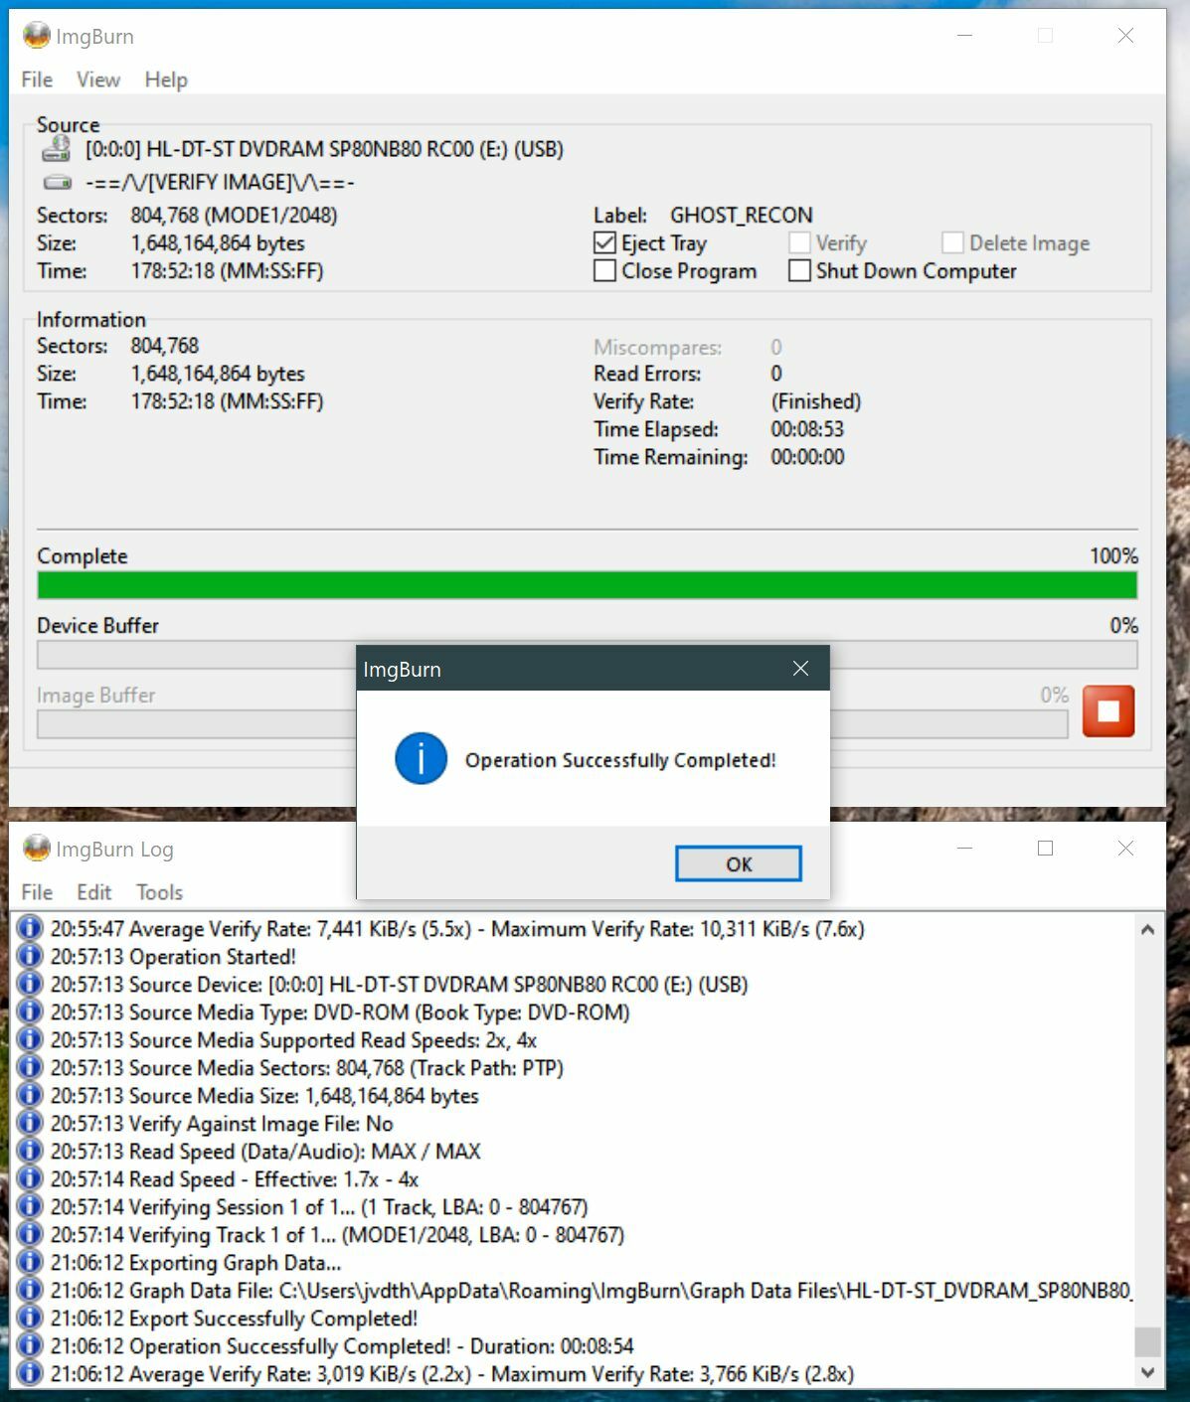Click the Verify Rate (Finished) value
Image resolution: width=1190 pixels, height=1402 pixels.
click(816, 401)
